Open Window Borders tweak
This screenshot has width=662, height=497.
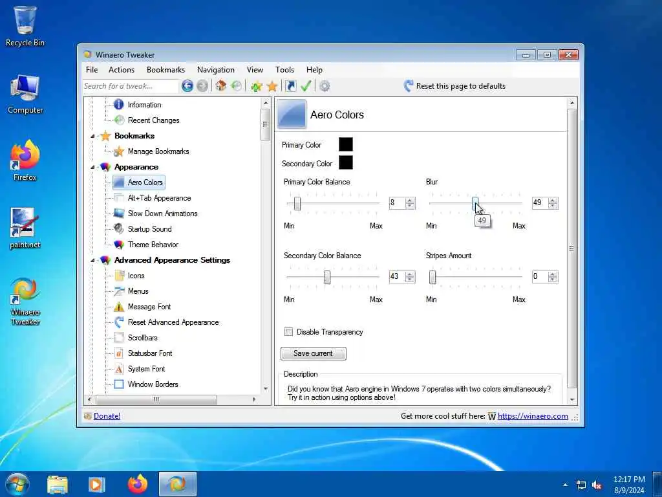(153, 384)
